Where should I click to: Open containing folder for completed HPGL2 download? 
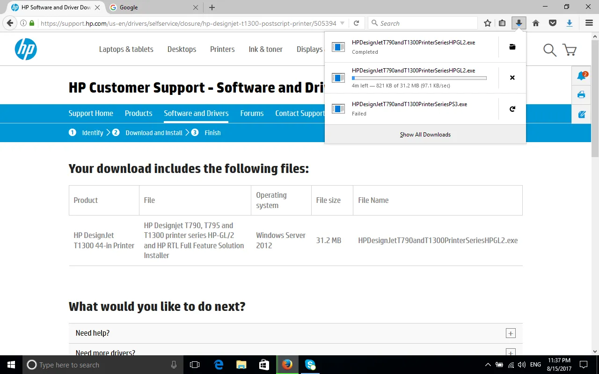tap(512, 47)
